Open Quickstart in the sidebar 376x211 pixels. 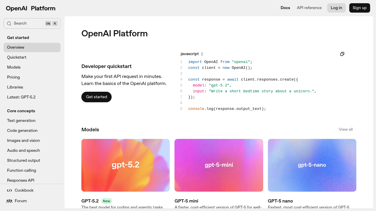point(17,57)
